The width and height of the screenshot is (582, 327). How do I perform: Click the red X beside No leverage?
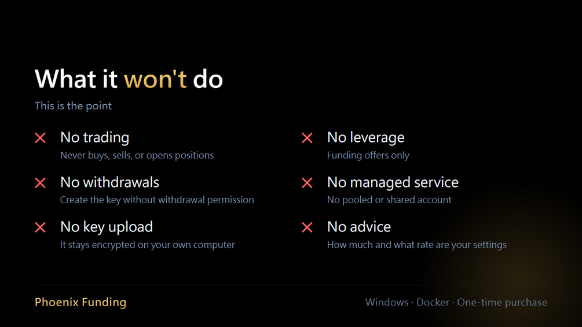308,138
